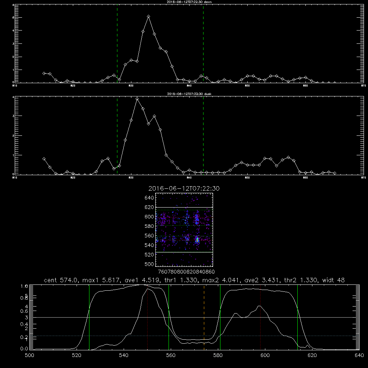Screen dimensions: 368x368
Task: Click the '580' x-axis label of the bottom plot
Action: pyautogui.click(x=218, y=355)
